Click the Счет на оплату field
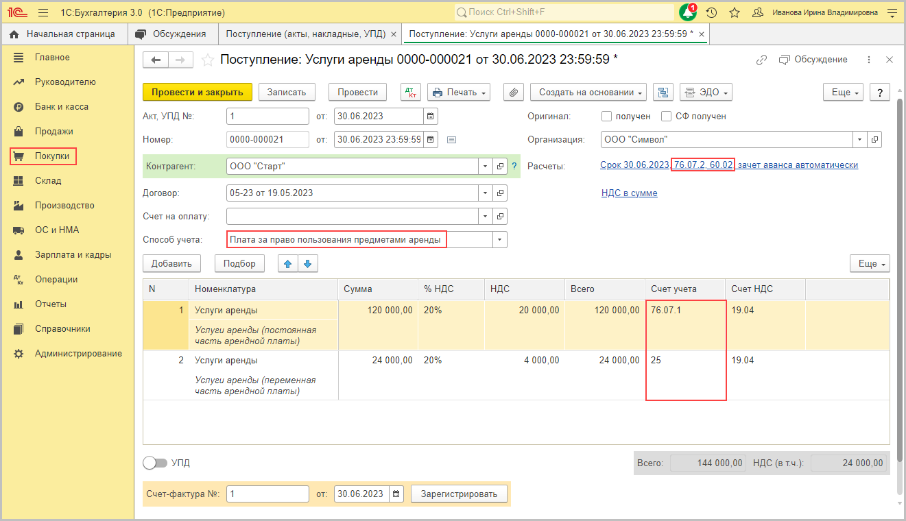The width and height of the screenshot is (906, 521). click(351, 217)
